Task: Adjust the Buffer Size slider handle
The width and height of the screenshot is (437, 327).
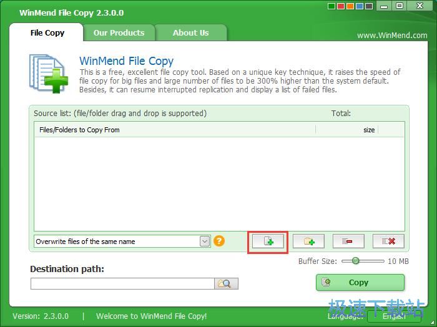Action: [x=355, y=261]
